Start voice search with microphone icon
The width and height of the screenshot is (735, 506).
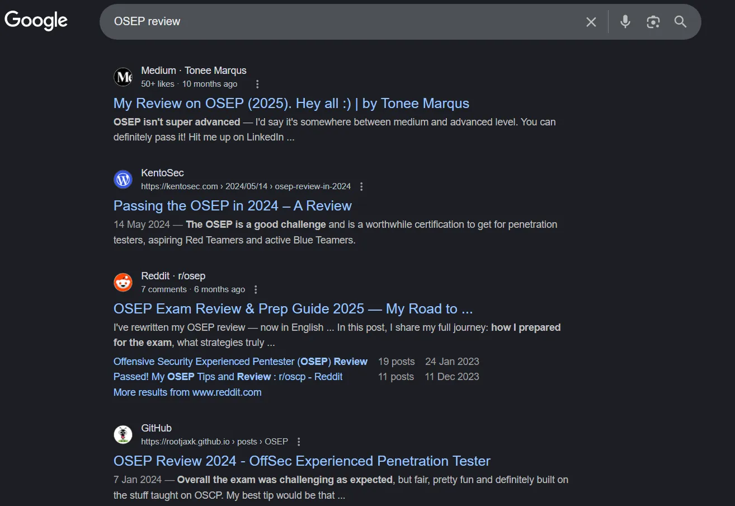pos(625,22)
